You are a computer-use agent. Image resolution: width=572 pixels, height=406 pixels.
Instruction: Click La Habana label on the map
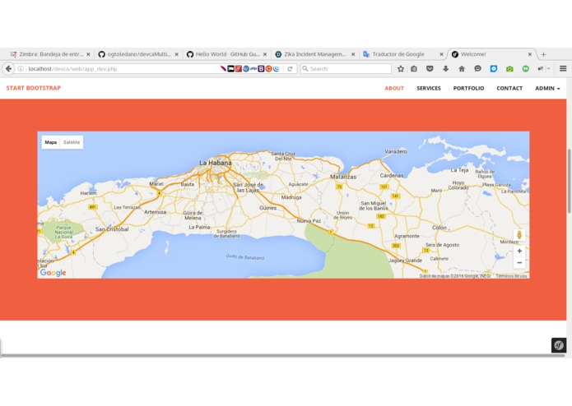click(216, 163)
